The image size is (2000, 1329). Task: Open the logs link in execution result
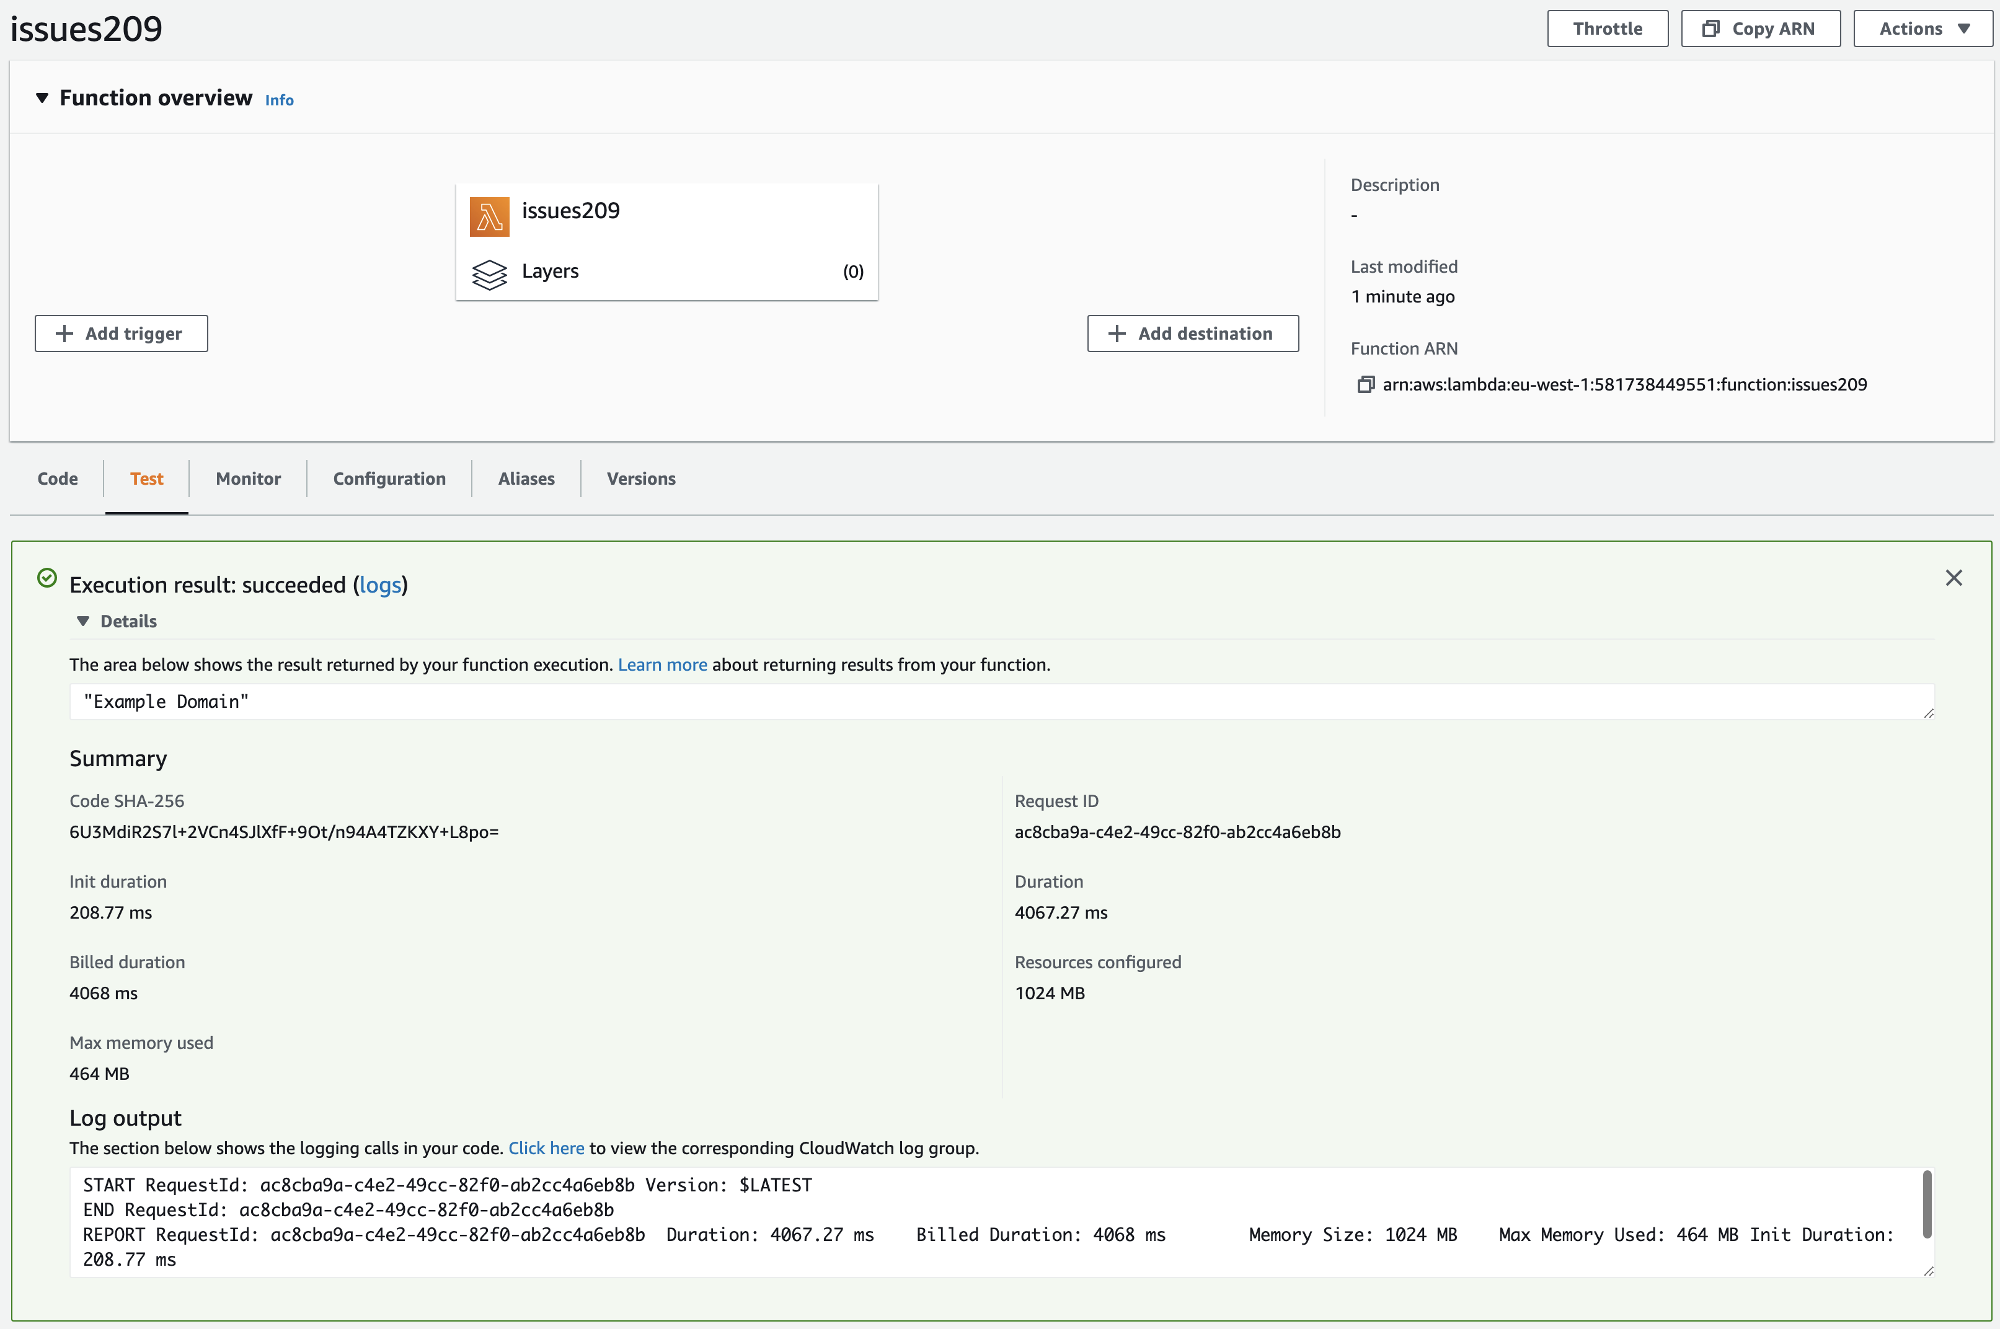(x=379, y=585)
